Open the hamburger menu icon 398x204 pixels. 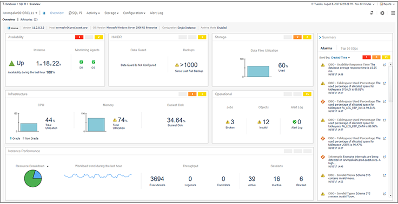tap(393, 13)
